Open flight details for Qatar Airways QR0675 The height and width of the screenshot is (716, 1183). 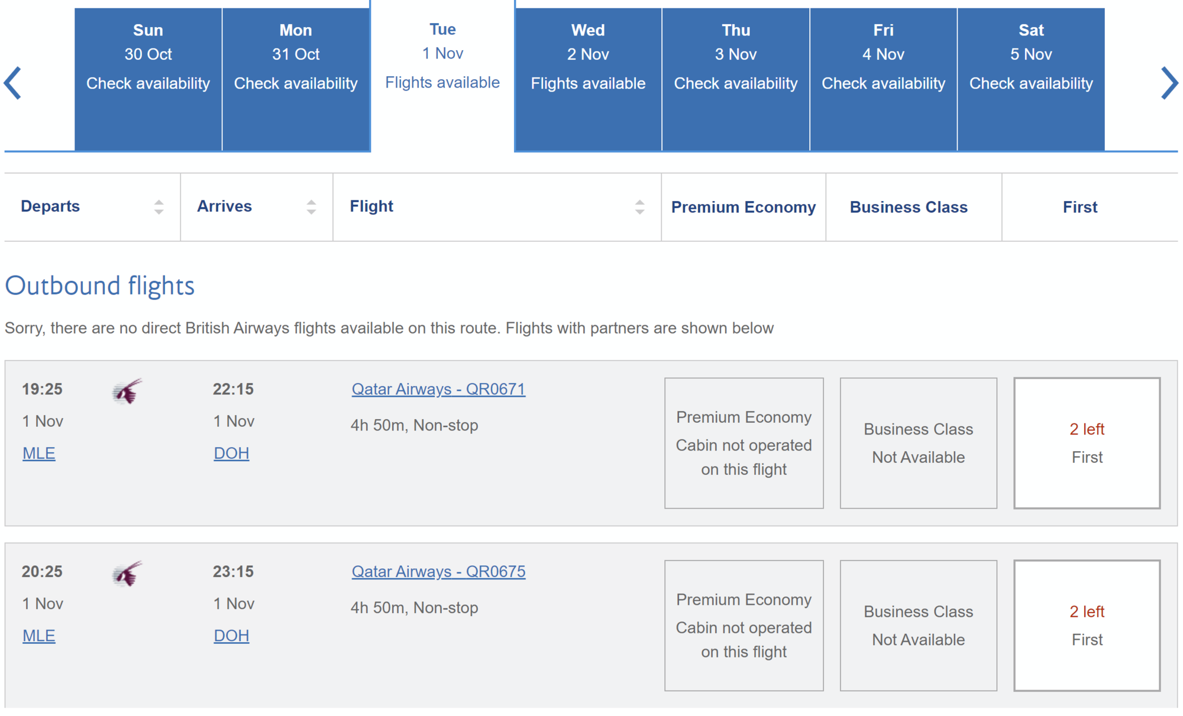point(438,572)
